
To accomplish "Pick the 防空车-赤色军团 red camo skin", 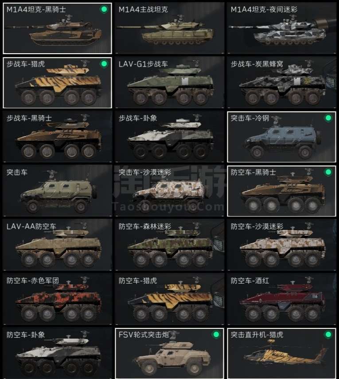I will click(x=58, y=299).
